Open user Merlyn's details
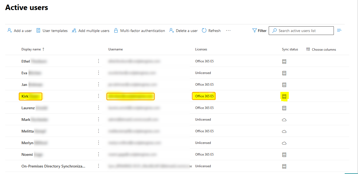This screenshot has width=358, height=174. pyautogui.click(x=35, y=143)
